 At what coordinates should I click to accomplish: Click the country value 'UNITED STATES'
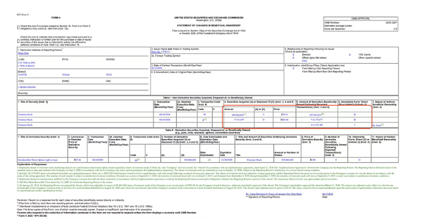tap(27, 87)
